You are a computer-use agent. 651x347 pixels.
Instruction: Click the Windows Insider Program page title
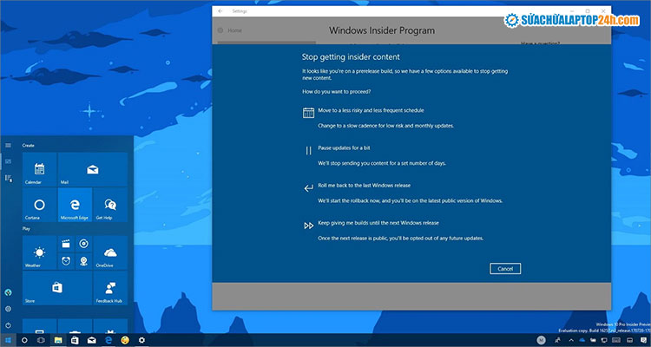(382, 30)
